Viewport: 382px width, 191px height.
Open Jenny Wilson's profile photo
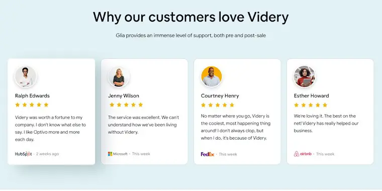pyautogui.click(x=119, y=77)
